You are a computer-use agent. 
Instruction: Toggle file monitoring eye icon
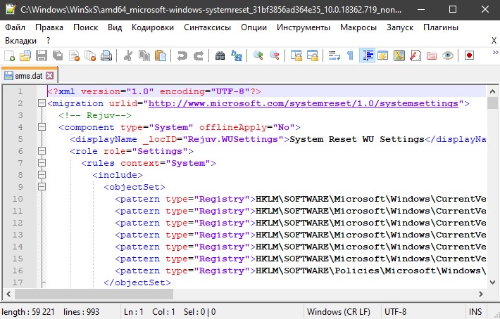pos(448,56)
